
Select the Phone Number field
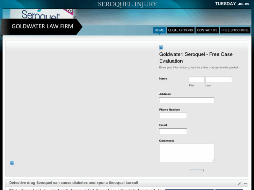click(x=173, y=116)
